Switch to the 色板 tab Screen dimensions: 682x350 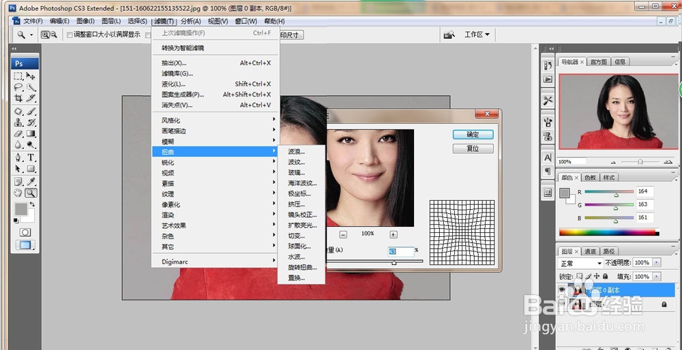coord(590,178)
